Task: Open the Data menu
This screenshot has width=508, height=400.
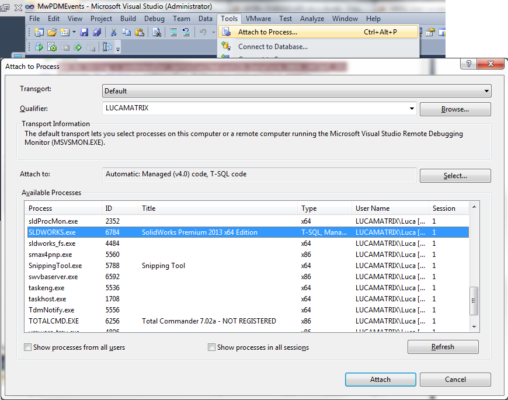Action: pyautogui.click(x=206, y=19)
